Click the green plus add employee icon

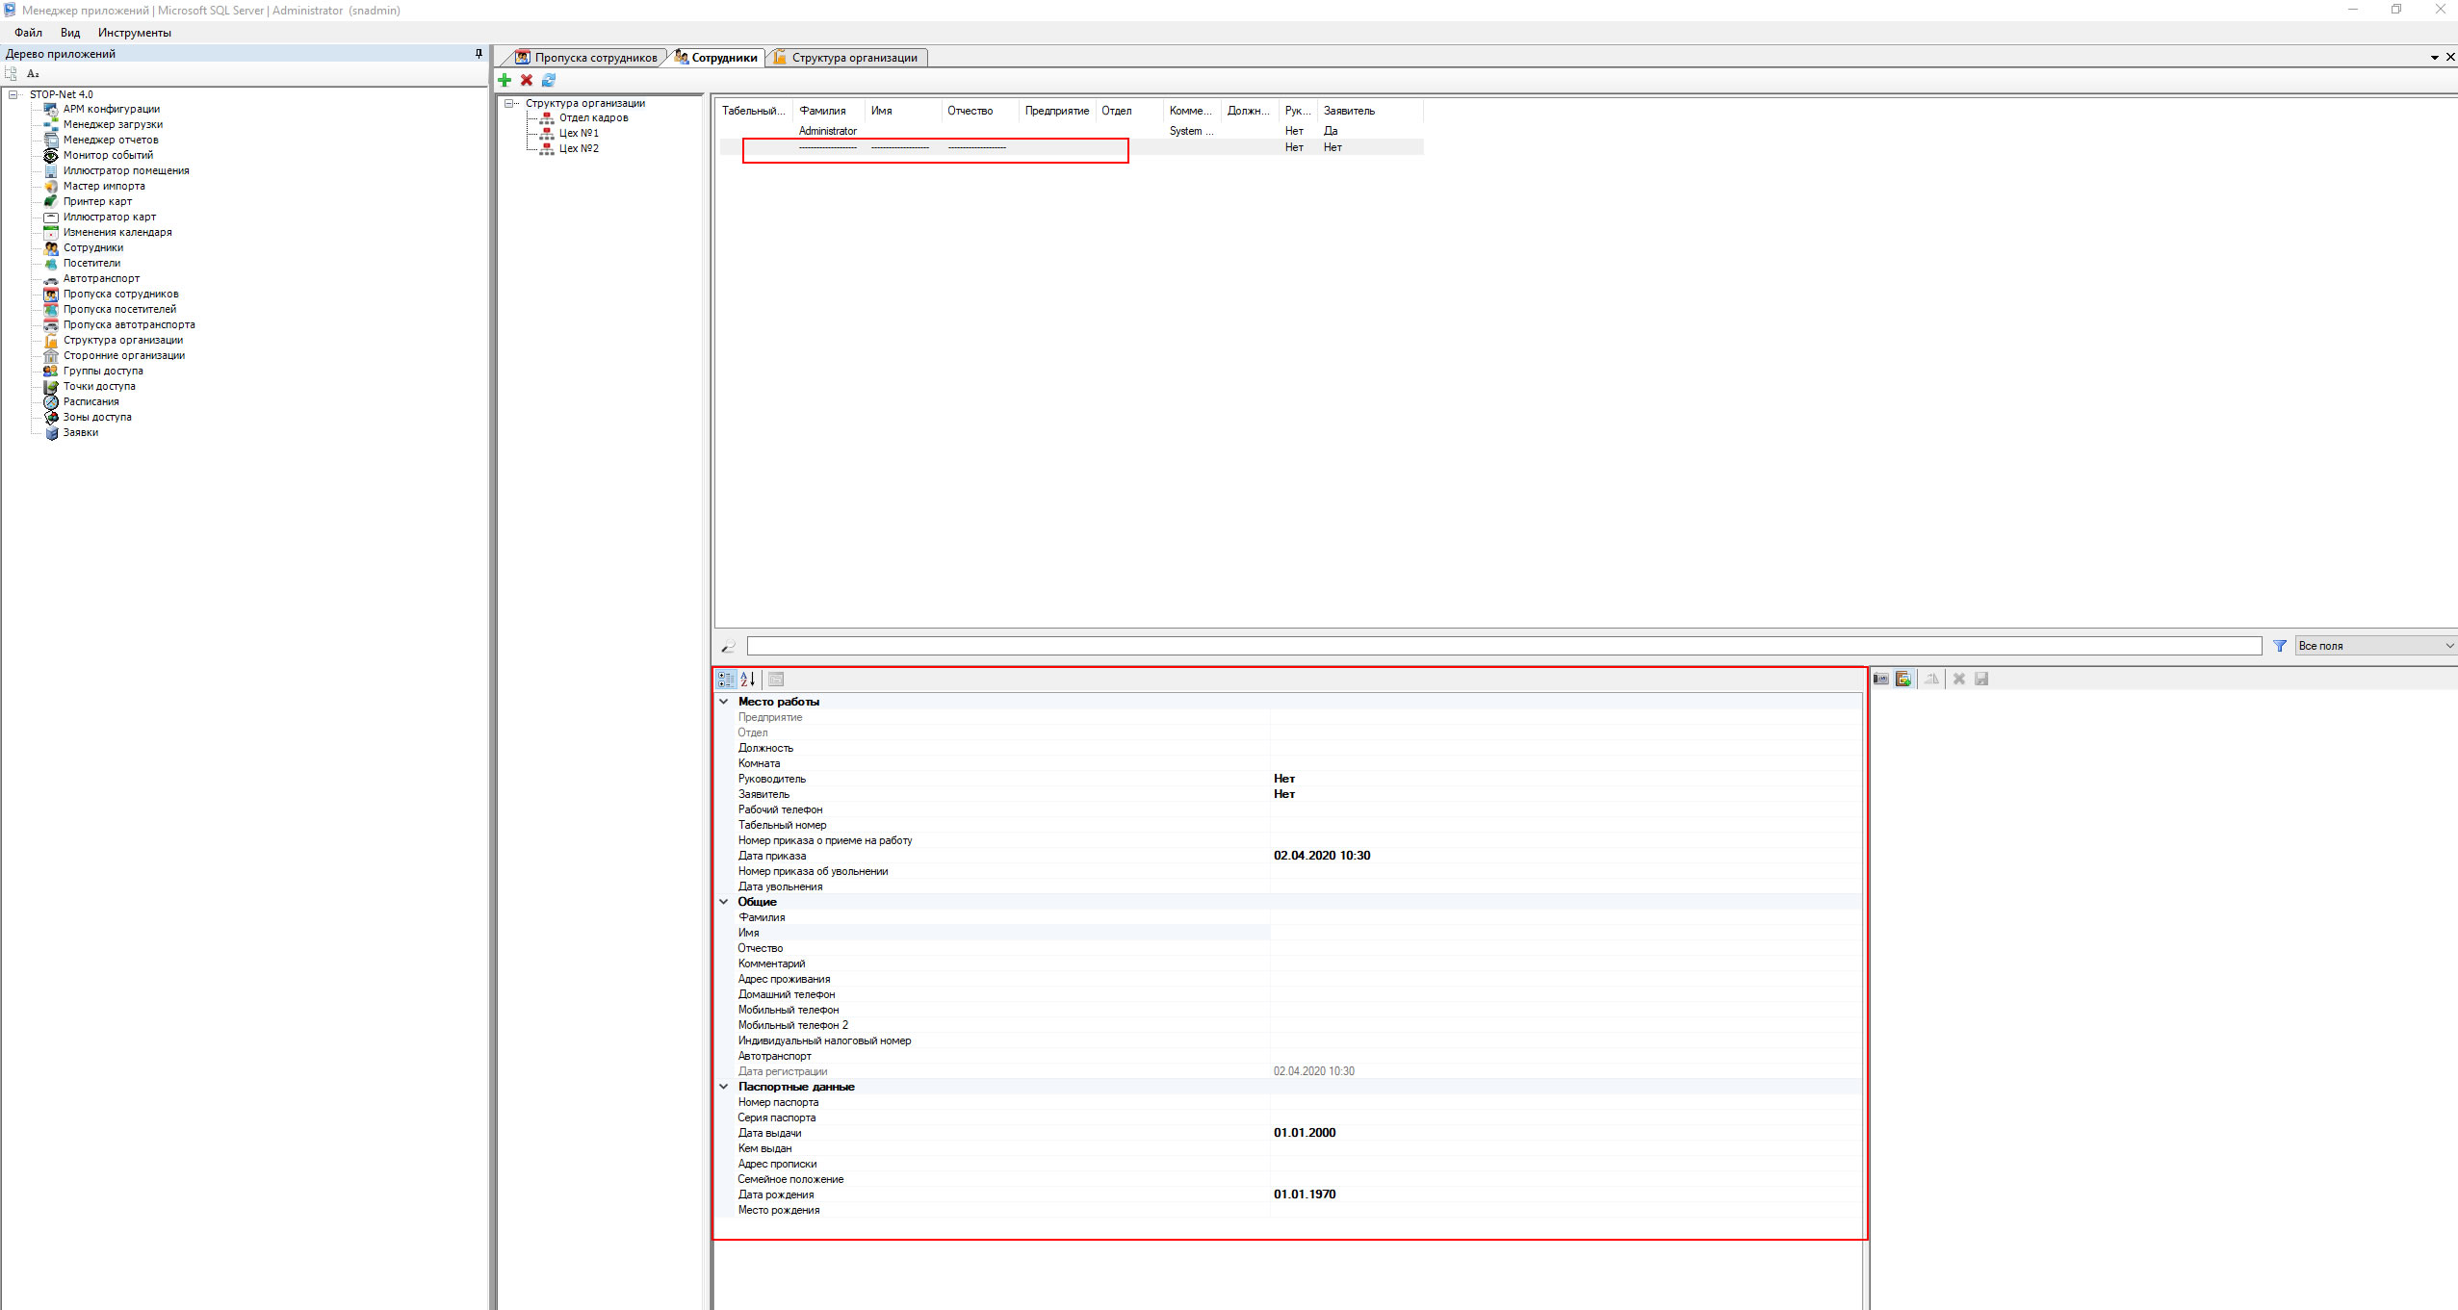(x=505, y=80)
